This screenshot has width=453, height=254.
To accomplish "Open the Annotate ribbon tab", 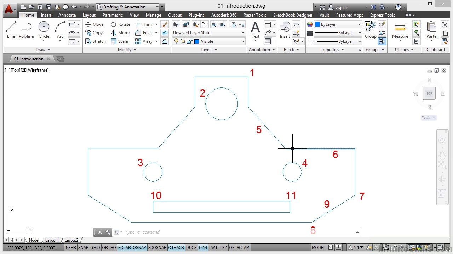I will 67,15.
